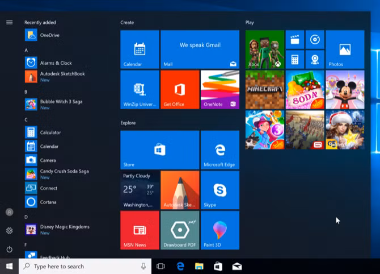Viewport: 380px width, 274px height.
Task: Click the Play group heading
Action: [x=250, y=23]
